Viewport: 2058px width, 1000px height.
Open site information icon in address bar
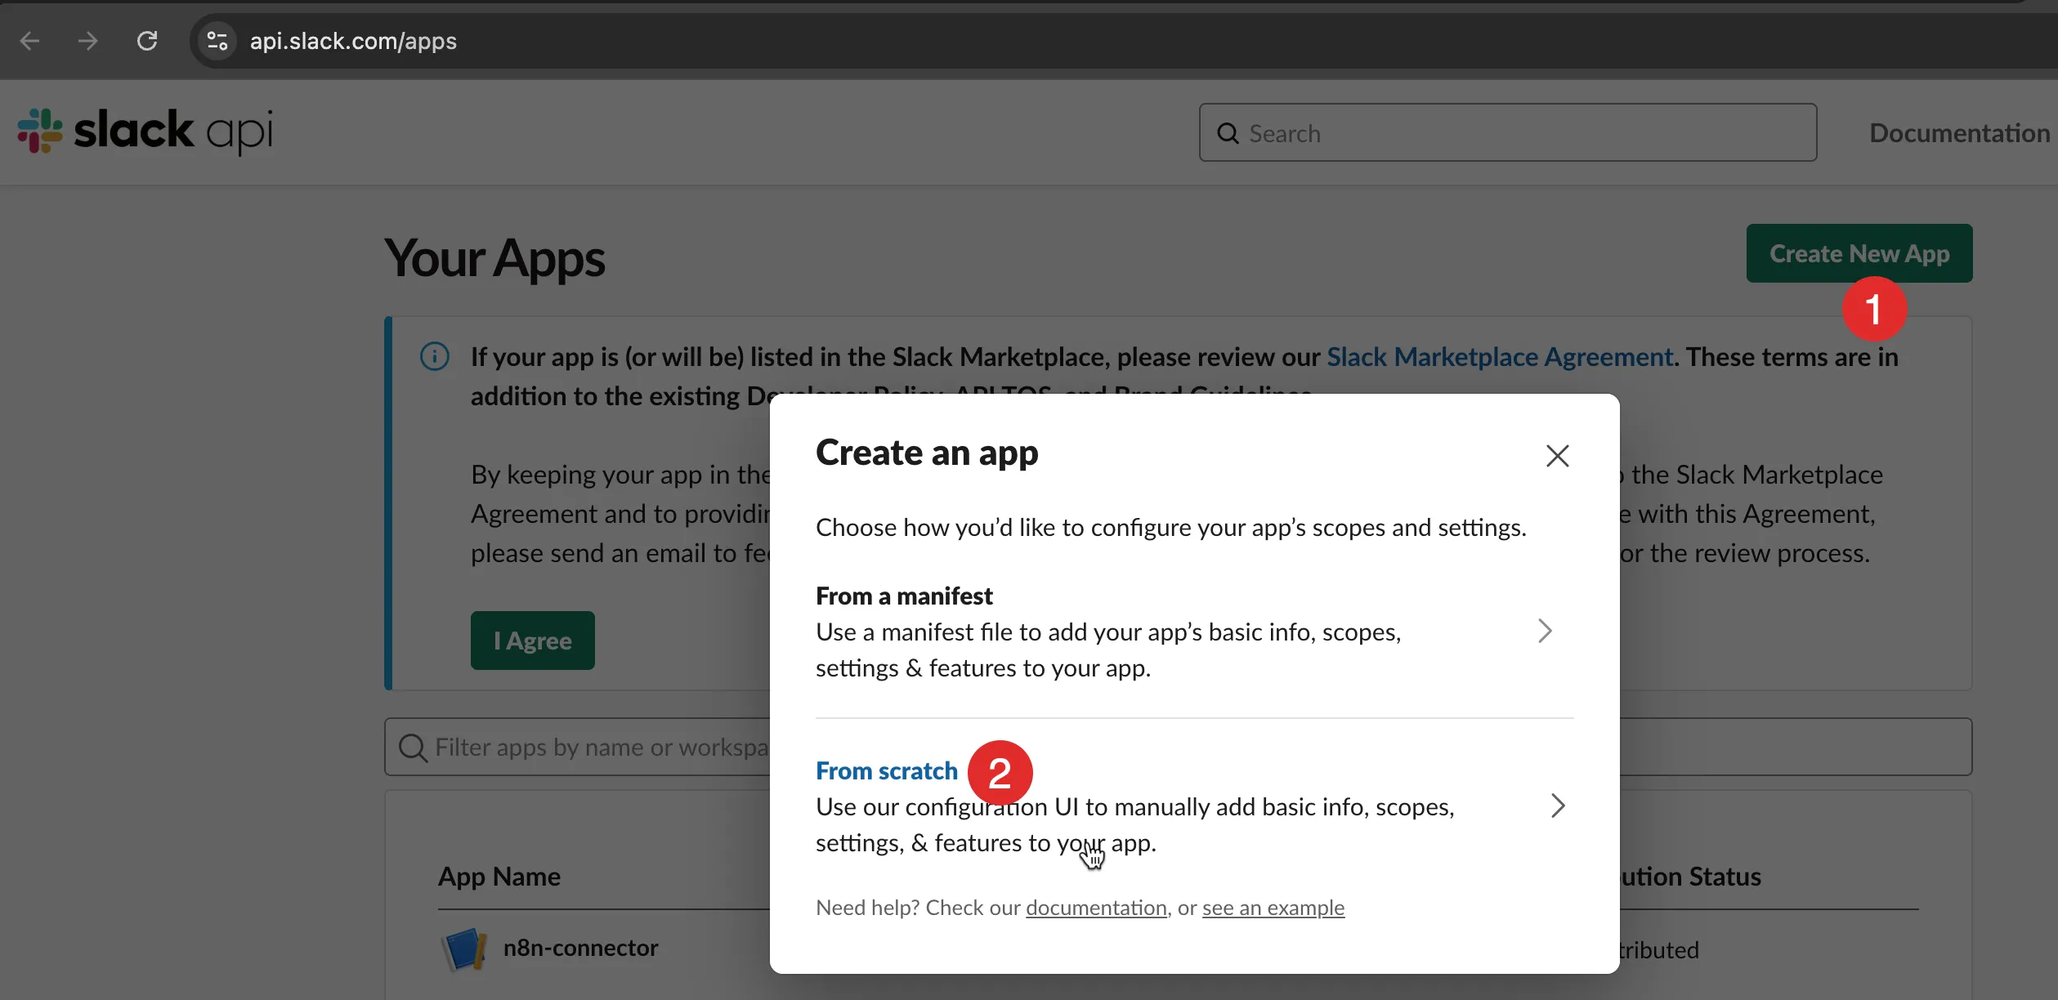(217, 41)
